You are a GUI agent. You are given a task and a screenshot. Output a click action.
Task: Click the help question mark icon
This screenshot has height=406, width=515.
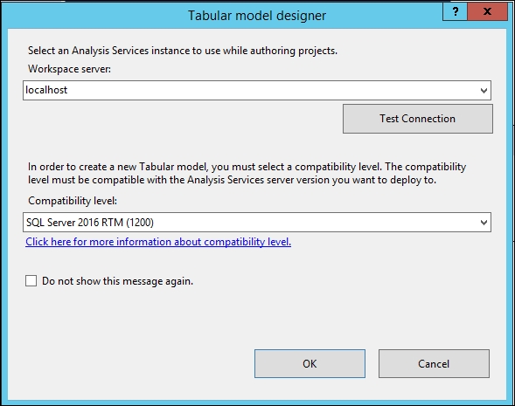[x=455, y=12]
